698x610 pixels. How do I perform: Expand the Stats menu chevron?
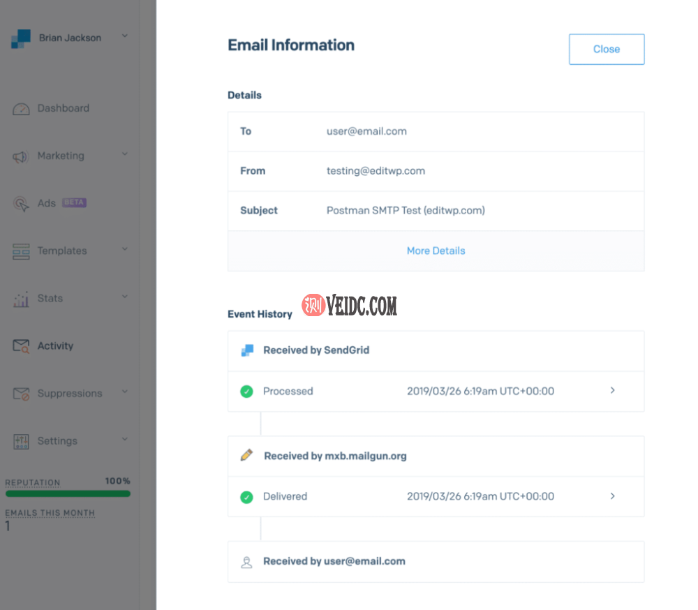tap(125, 296)
